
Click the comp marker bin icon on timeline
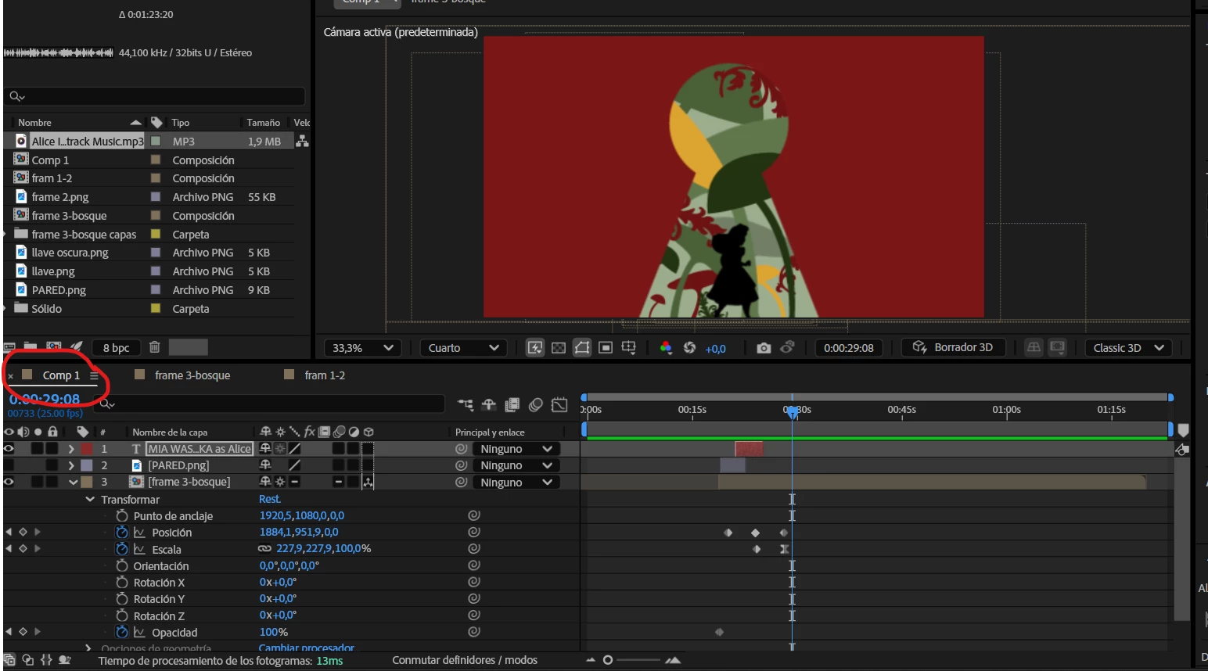pyautogui.click(x=1183, y=429)
